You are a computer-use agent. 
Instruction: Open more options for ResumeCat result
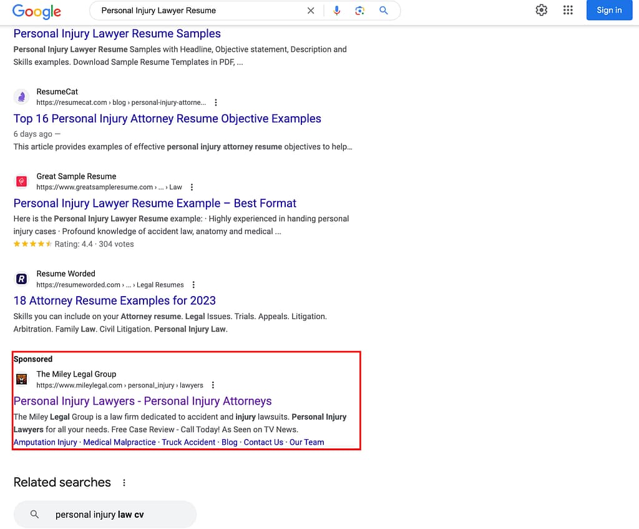pyautogui.click(x=216, y=102)
